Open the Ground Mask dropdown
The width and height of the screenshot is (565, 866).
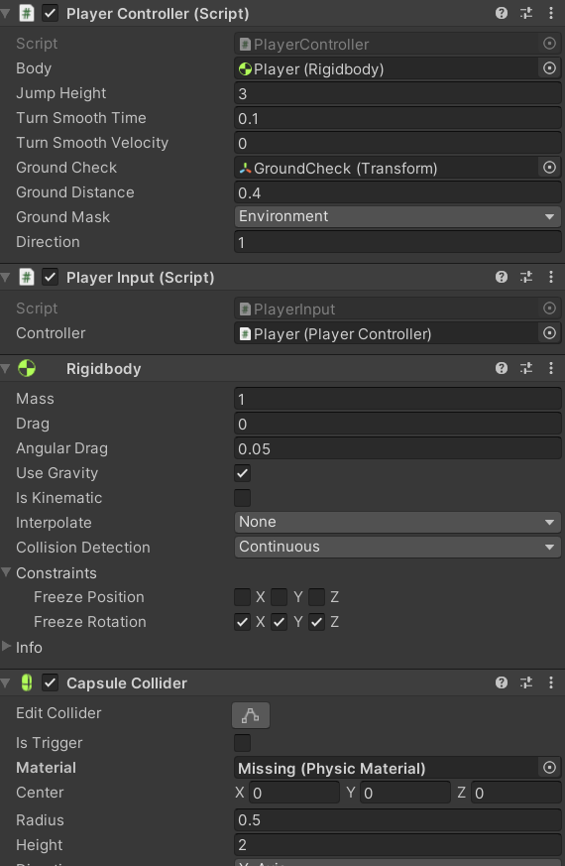[x=397, y=216]
